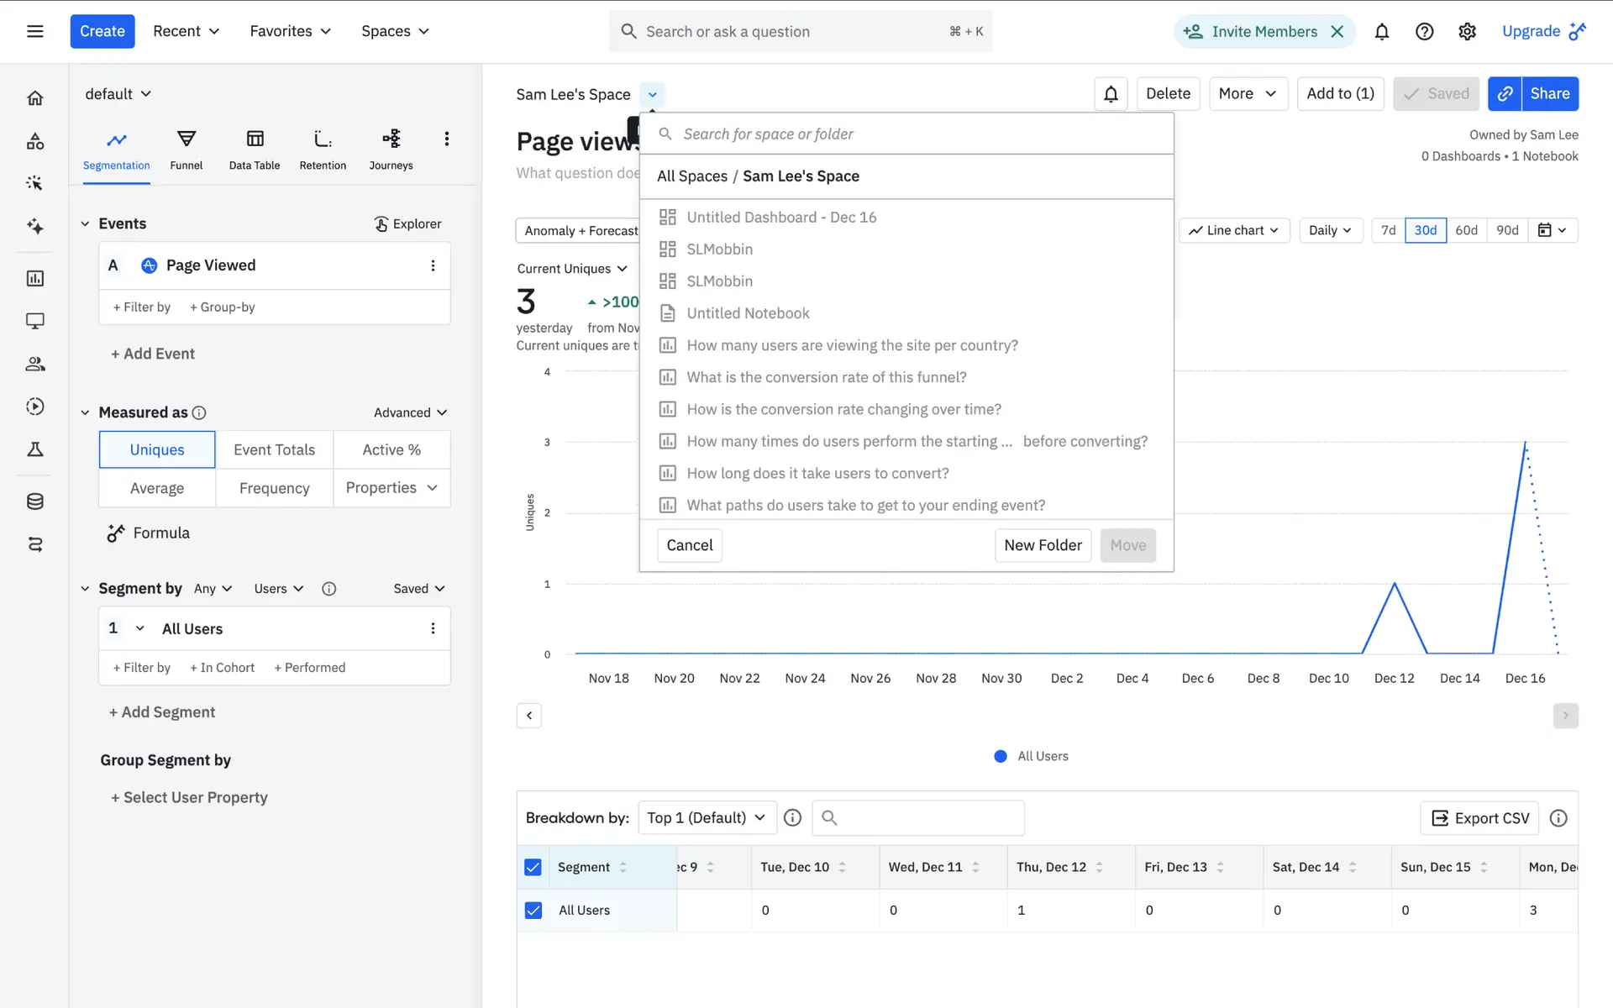
Task: Open the Line chart dropdown
Action: (x=1233, y=230)
